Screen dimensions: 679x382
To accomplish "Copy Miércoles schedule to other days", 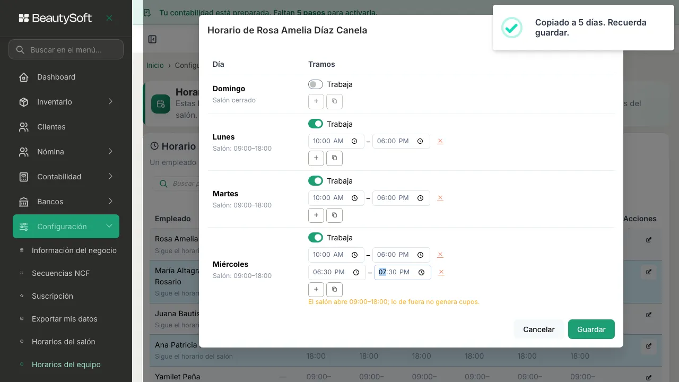I will 334,289.
